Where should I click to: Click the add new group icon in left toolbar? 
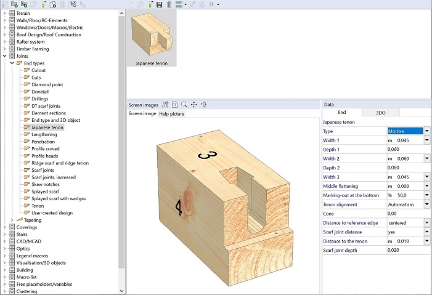(x=24, y=4)
